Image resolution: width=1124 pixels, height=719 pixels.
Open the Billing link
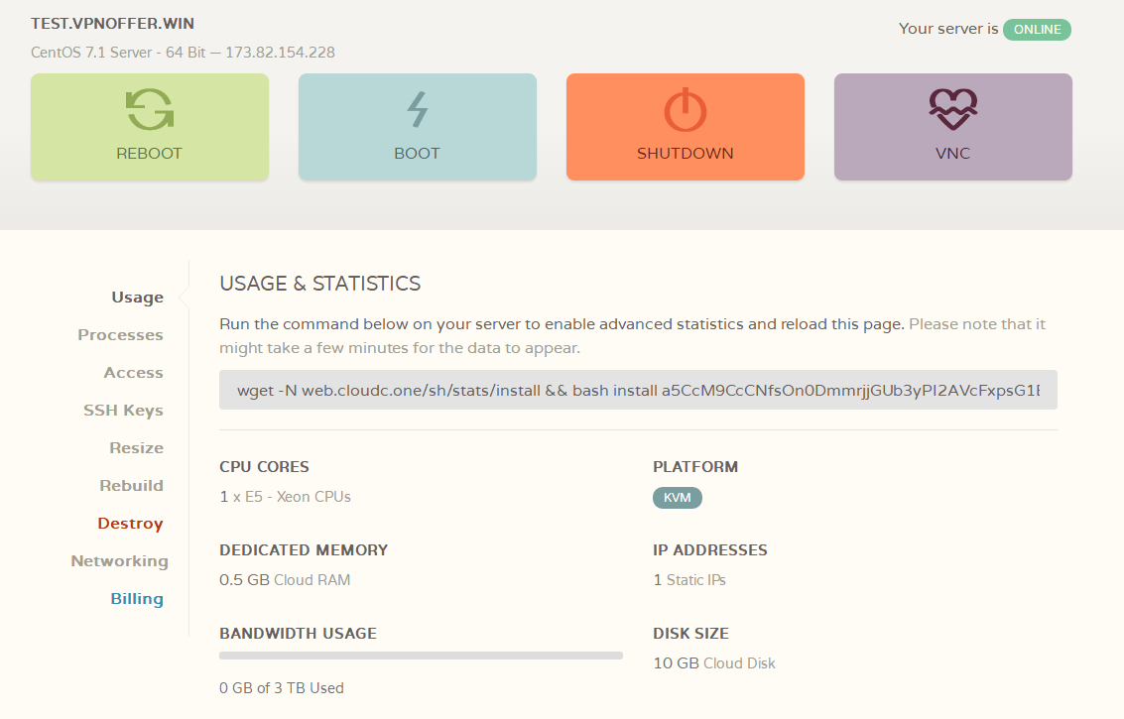pyautogui.click(x=137, y=599)
